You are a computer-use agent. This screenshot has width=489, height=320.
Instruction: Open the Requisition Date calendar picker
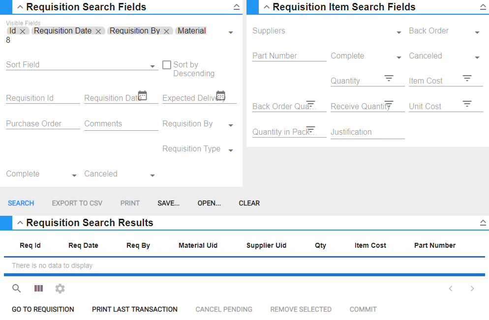click(143, 95)
